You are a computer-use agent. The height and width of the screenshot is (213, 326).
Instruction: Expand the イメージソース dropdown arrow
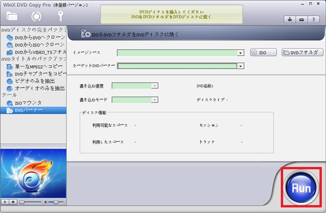[241, 53]
